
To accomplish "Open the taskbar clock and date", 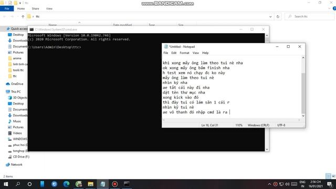I will pos(316,184).
